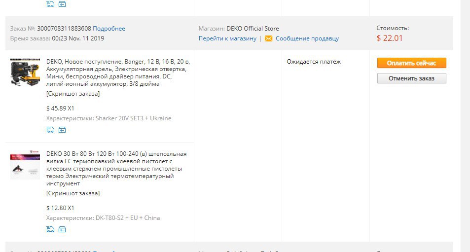This screenshot has height=252, width=470.
Task: Click DEKO Official Store name
Action: click(253, 29)
